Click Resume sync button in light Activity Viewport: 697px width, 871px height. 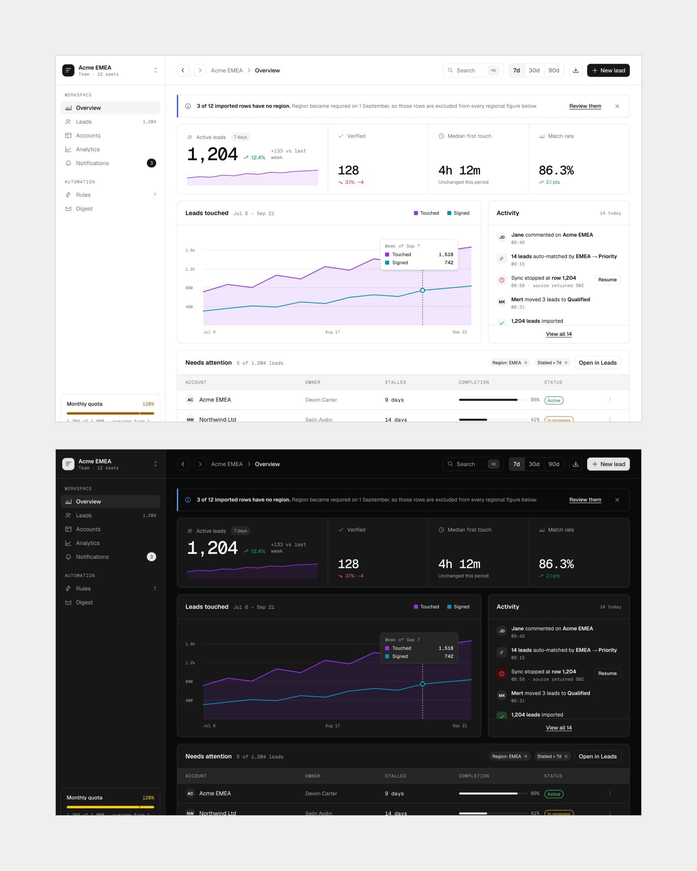pos(607,280)
